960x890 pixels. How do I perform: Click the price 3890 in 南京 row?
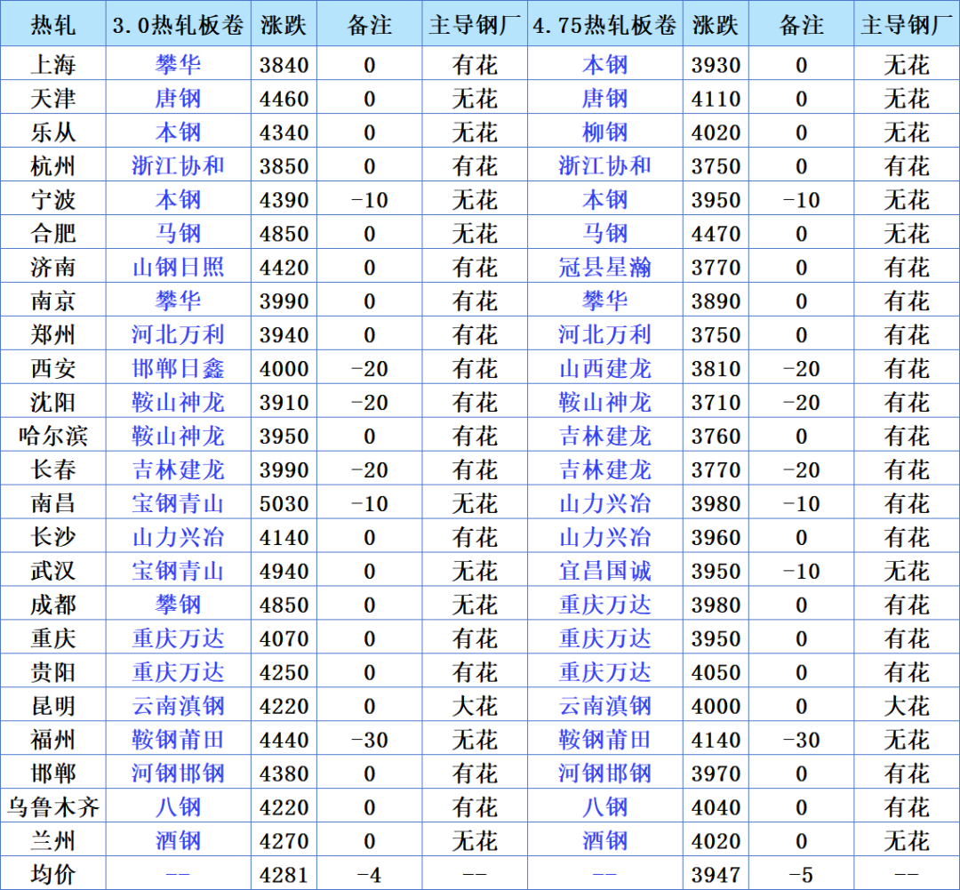(716, 301)
